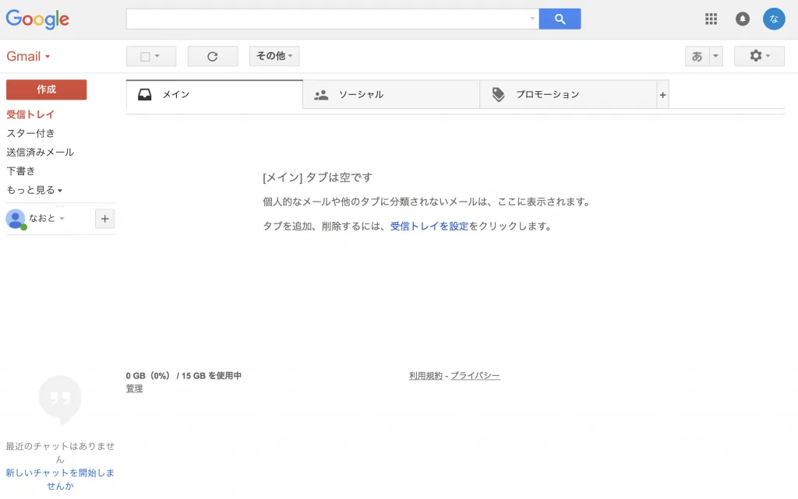Image resolution: width=798 pixels, height=499 pixels.
Task: Open the Google apps grid
Action: point(711,19)
